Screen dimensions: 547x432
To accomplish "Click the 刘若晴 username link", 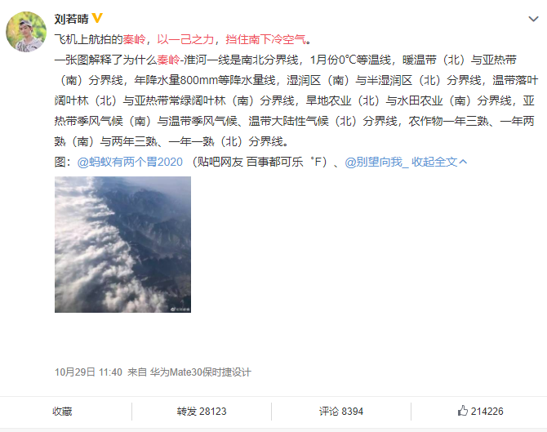I will click(72, 19).
